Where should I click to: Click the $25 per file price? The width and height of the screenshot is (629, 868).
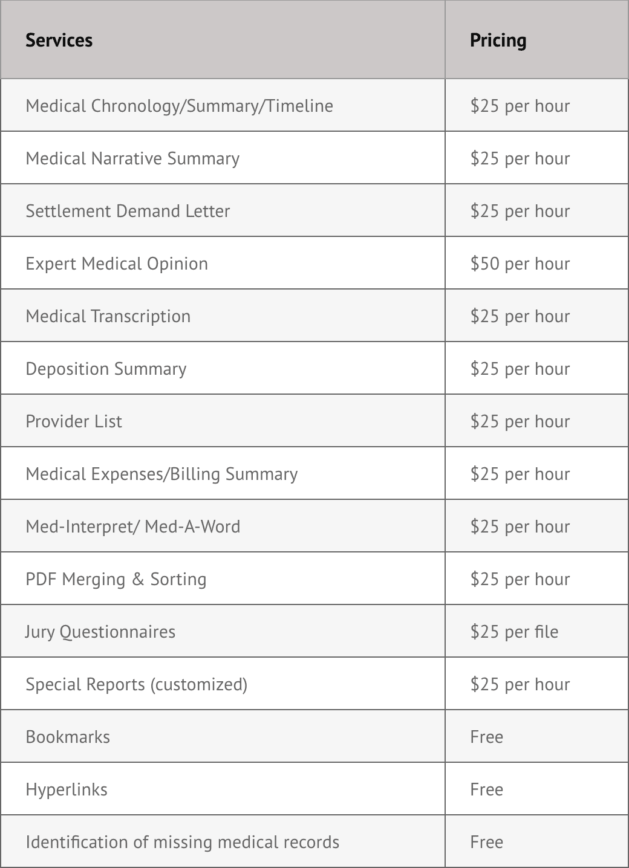514,632
